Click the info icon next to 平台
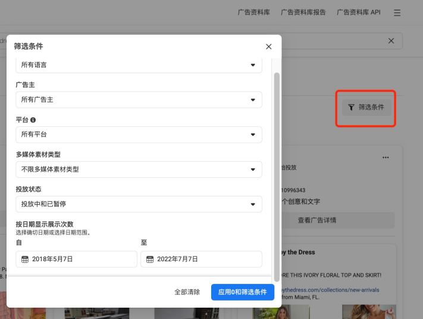 (33, 120)
